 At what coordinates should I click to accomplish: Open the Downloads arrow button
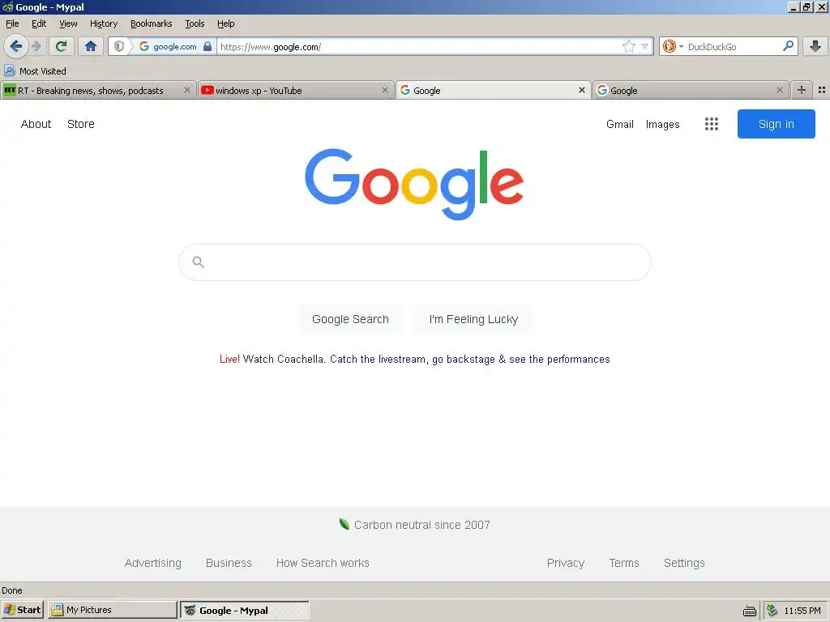[815, 46]
